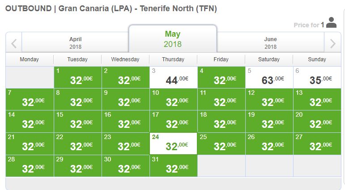Pick Friday May 18 fare
This screenshot has width=345, height=190.
point(221,122)
